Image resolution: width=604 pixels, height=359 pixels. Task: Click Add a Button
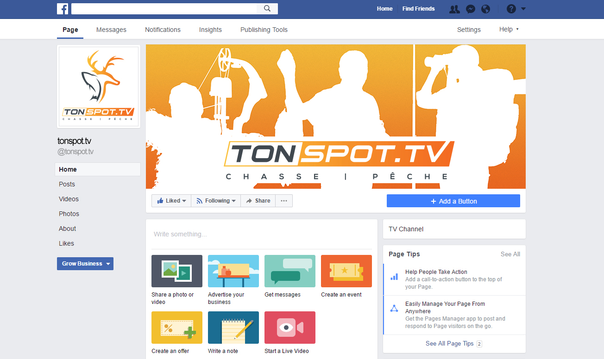(x=453, y=200)
